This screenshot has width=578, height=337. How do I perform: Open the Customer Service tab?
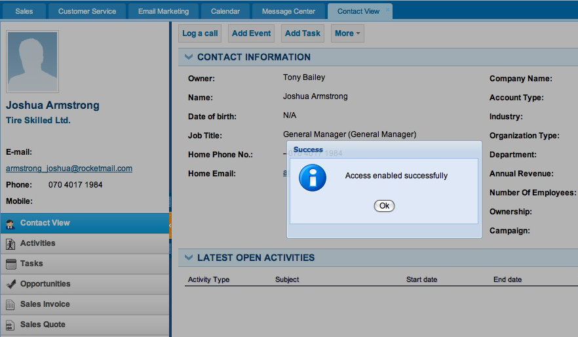tap(87, 11)
